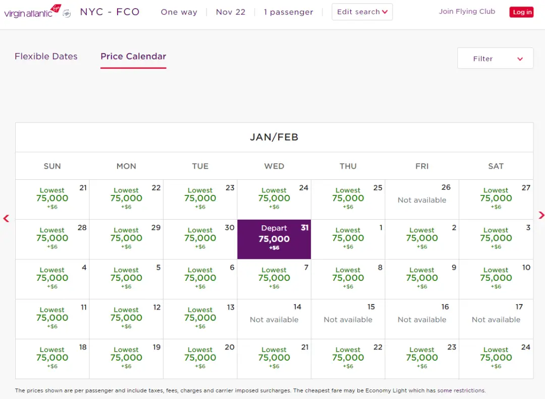Pick Tuesday 13 lowest fare cell
The image size is (545, 399).
click(x=200, y=319)
